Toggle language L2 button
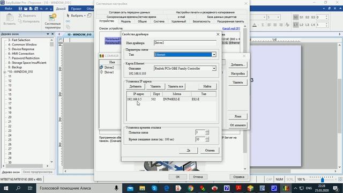Image resolution: width=343 pixels, height=193 pixels. (x=301, y=25)
